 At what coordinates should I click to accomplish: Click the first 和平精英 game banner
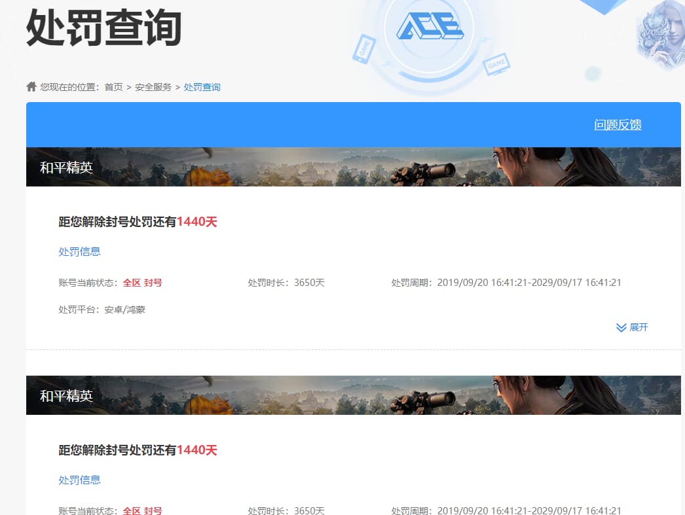pos(354,167)
